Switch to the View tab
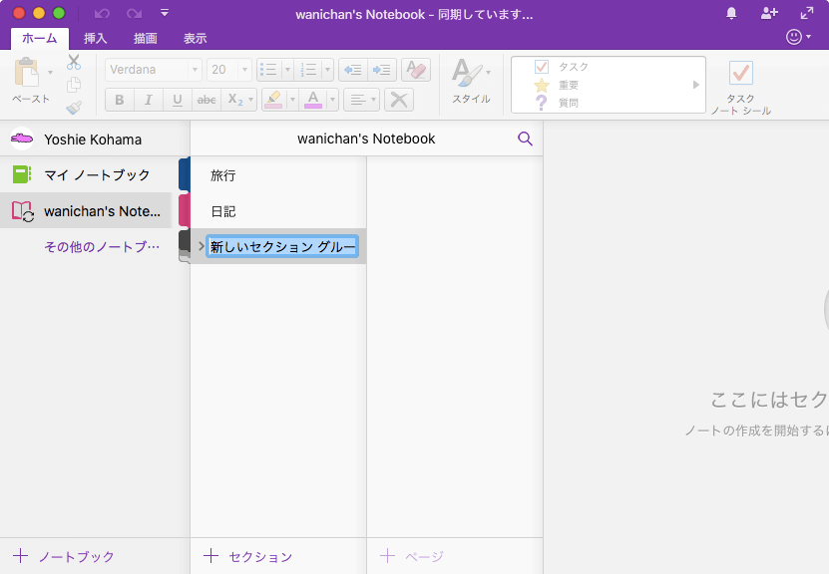Image resolution: width=829 pixels, height=574 pixels. pyautogui.click(x=195, y=39)
